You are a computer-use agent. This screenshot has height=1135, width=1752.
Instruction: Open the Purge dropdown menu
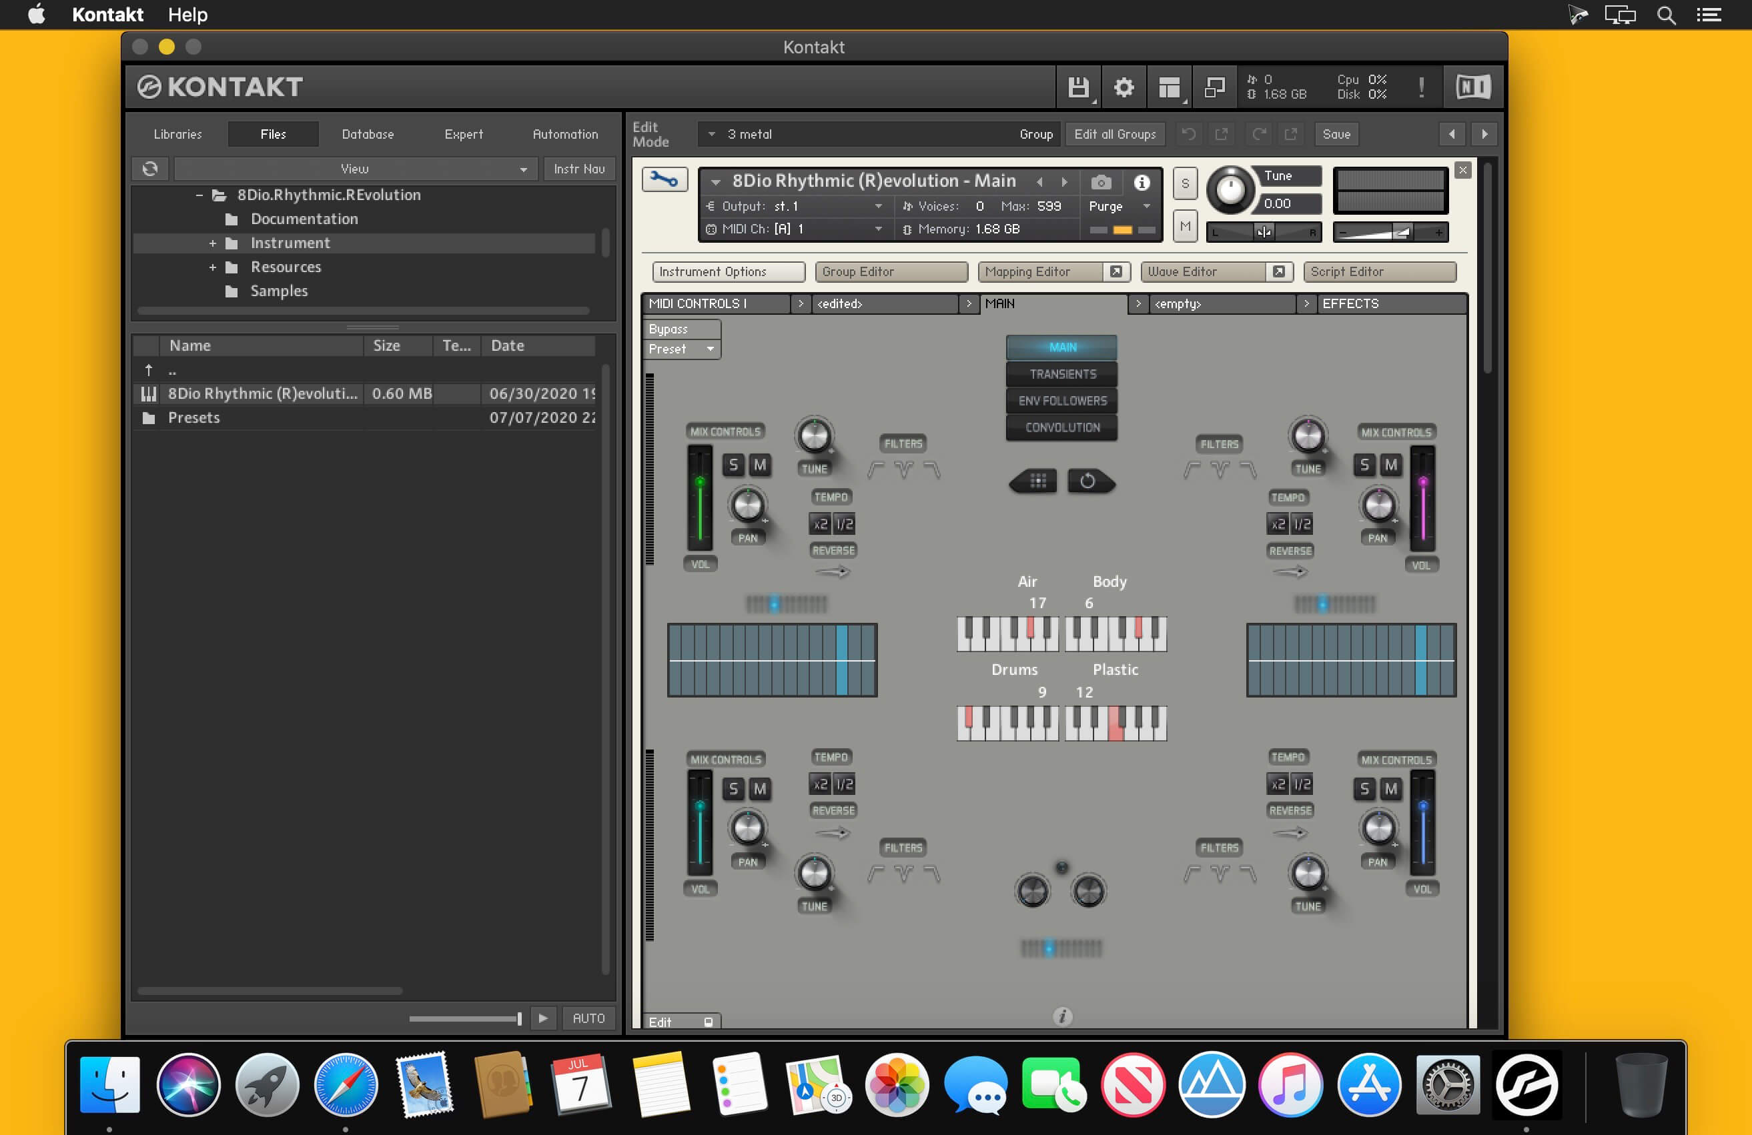pyautogui.click(x=1119, y=206)
